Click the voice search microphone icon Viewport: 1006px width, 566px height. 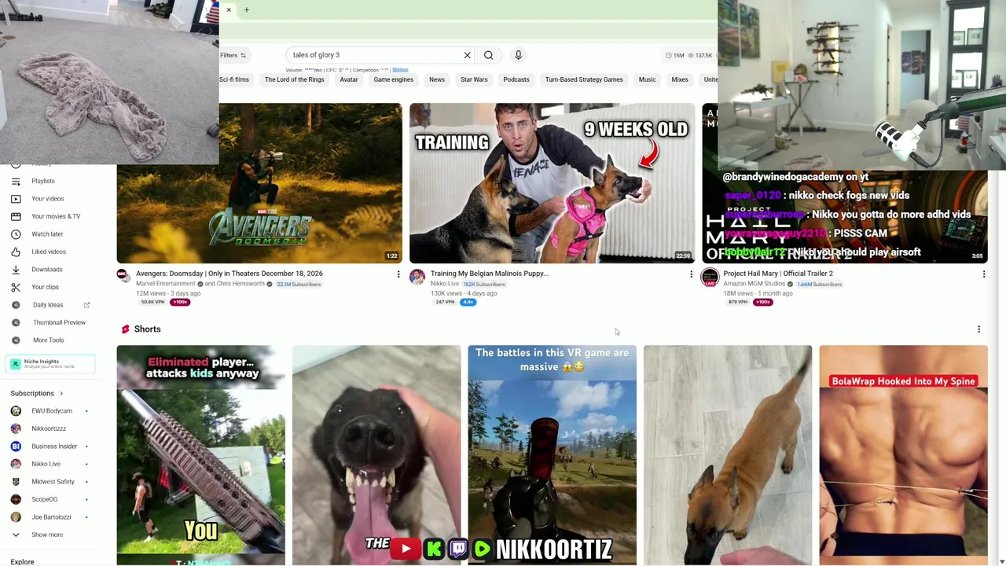click(x=518, y=55)
